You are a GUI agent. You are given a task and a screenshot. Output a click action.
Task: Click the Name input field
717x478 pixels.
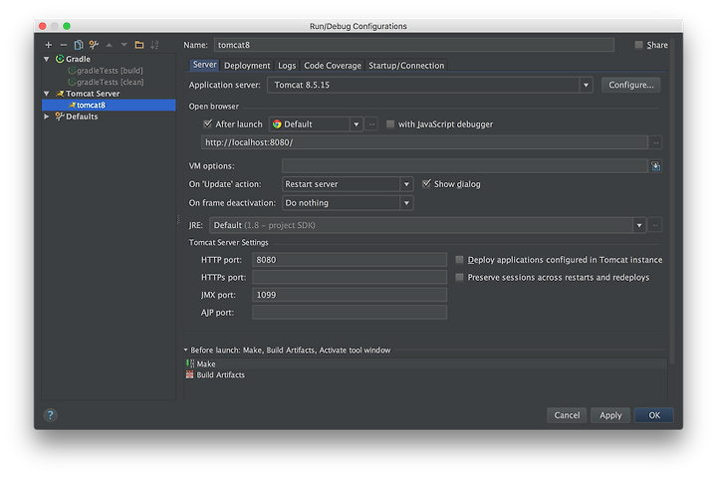pos(414,45)
